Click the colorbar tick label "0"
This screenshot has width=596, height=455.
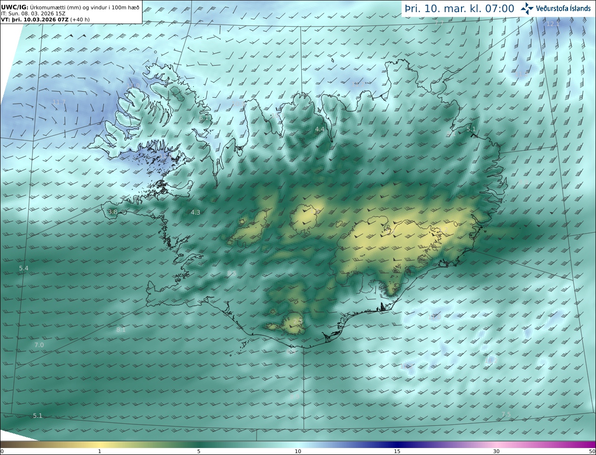coord(2,451)
